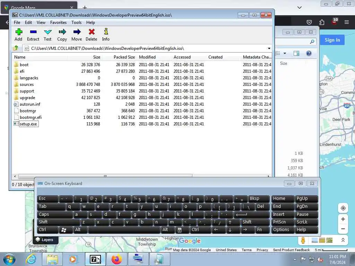Click the ScrLk key on keyboard

point(306,222)
